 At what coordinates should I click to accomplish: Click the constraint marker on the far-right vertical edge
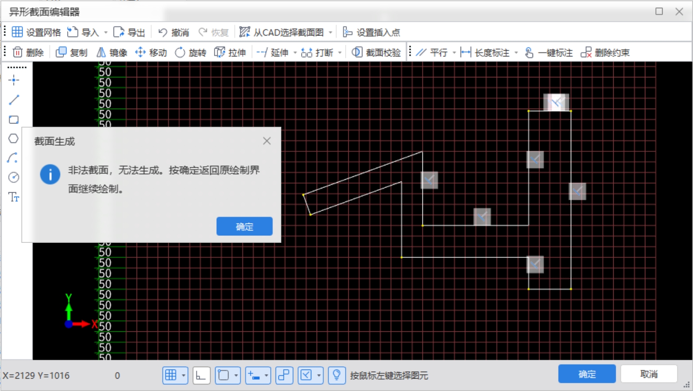tap(577, 191)
